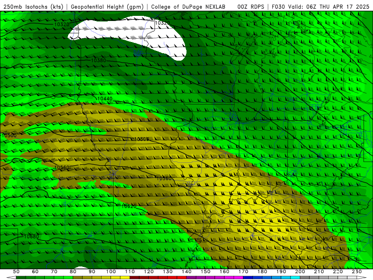
Task: Click the dark blue swatch starting at 170
Action: (x=248, y=278)
